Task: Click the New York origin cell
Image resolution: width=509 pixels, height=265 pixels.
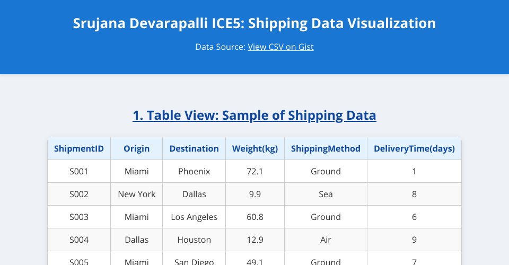Action: coord(137,194)
